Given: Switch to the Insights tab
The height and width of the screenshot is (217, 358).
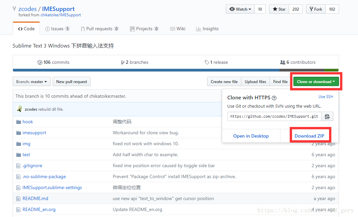Looking at the screenshot, I should (x=207, y=29).
